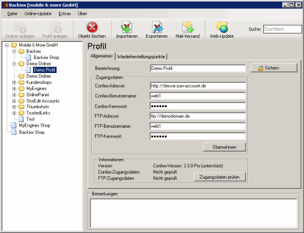Select the Backixx Shop profile under Backixx folder
The height and width of the screenshot is (233, 304).
[46, 58]
